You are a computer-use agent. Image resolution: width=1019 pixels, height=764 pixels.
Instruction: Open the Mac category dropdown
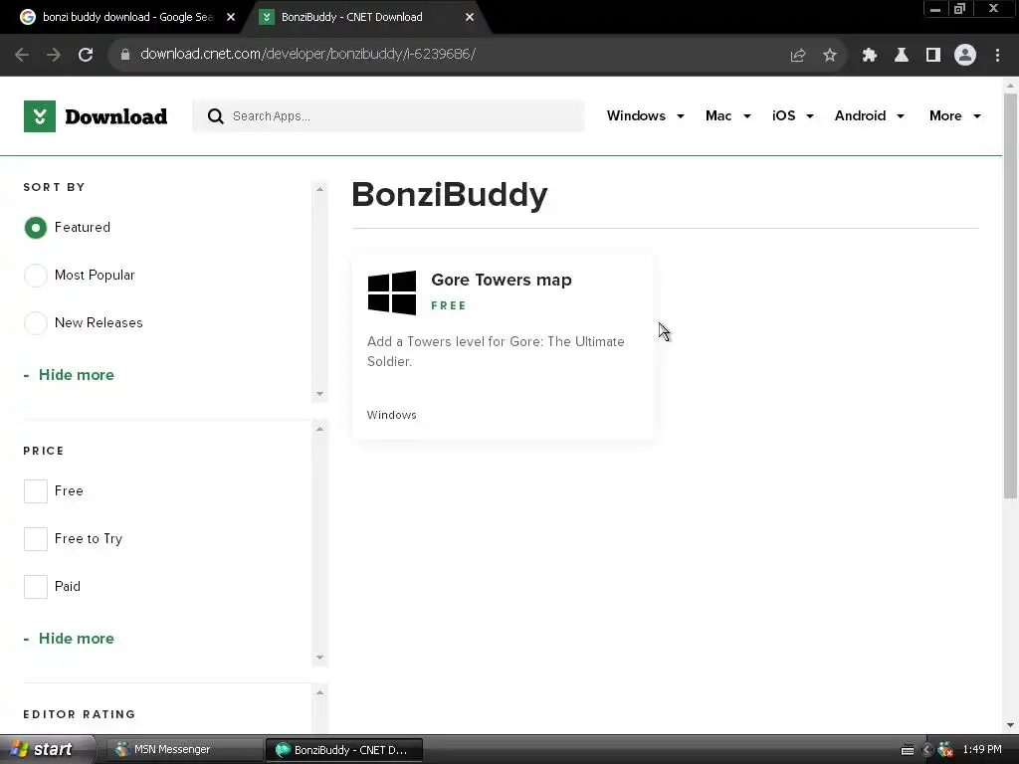[x=727, y=115]
